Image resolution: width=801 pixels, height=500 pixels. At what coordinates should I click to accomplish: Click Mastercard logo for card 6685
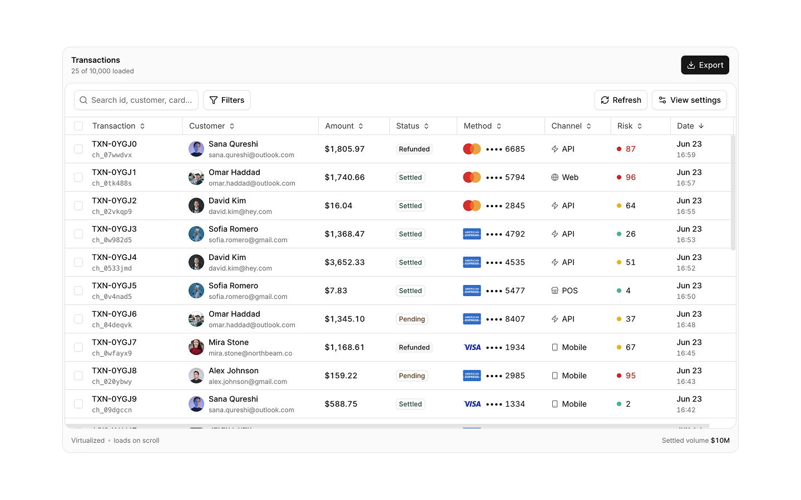[x=472, y=149]
